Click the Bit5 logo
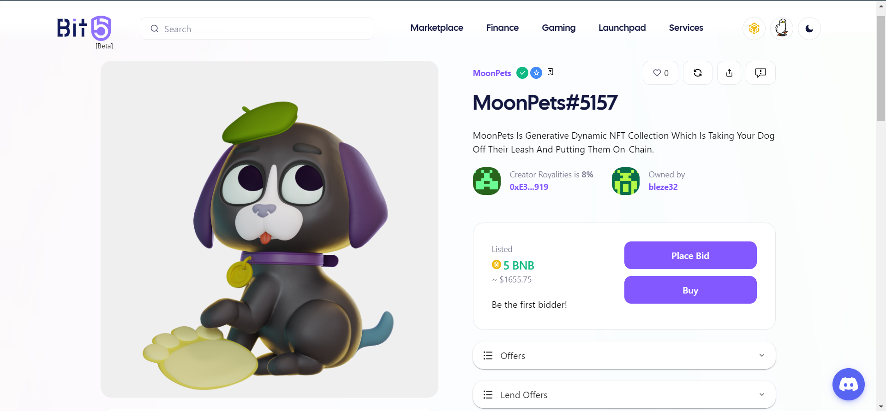 pos(84,29)
